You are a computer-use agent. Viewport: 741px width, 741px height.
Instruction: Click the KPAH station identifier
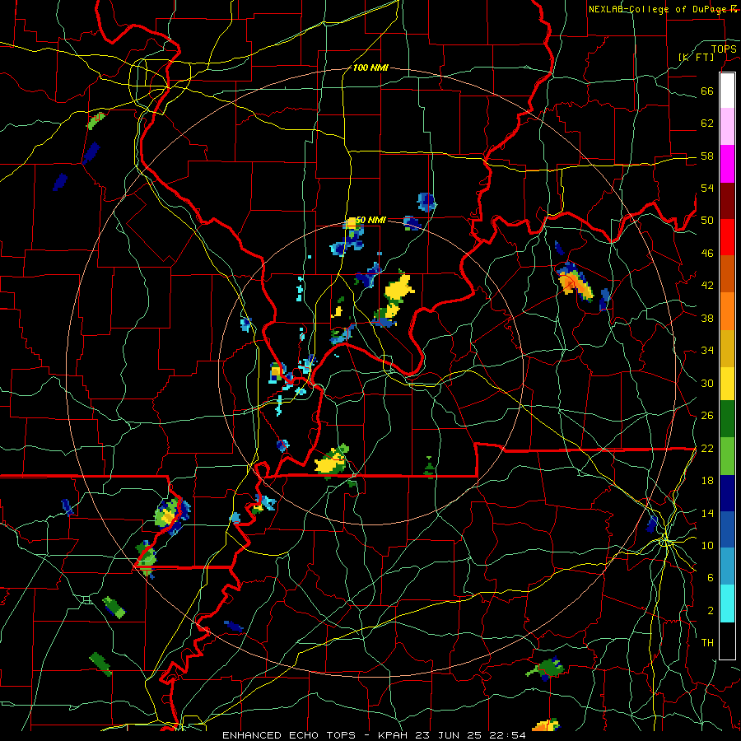pyautogui.click(x=394, y=735)
